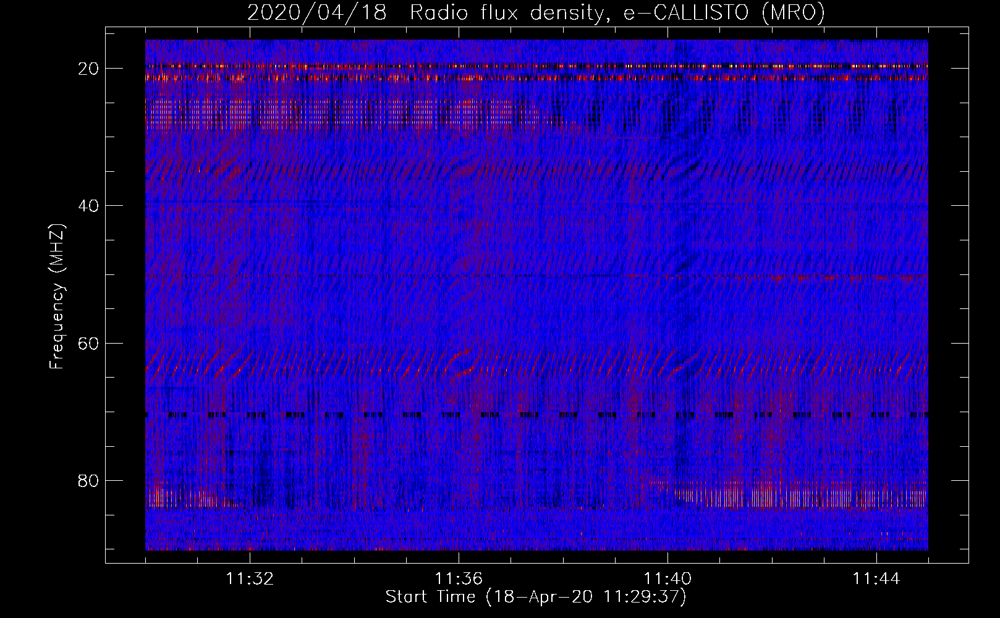The height and width of the screenshot is (618, 1000).
Task: Click the plot title '2020/04/18 Radio flux density, e-CALLISTO (MRO)'
Action: pyautogui.click(x=536, y=13)
